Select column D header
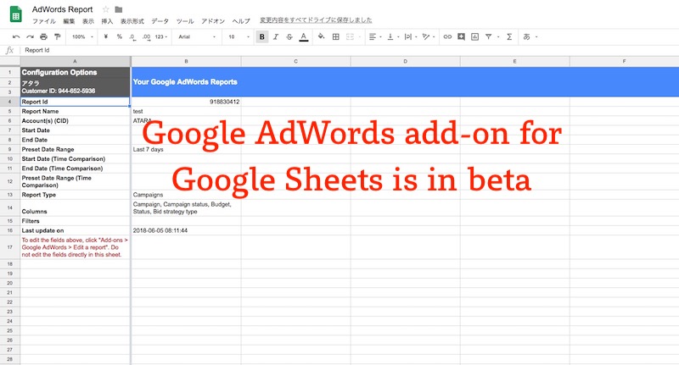The image size is (679, 365). pos(406,61)
